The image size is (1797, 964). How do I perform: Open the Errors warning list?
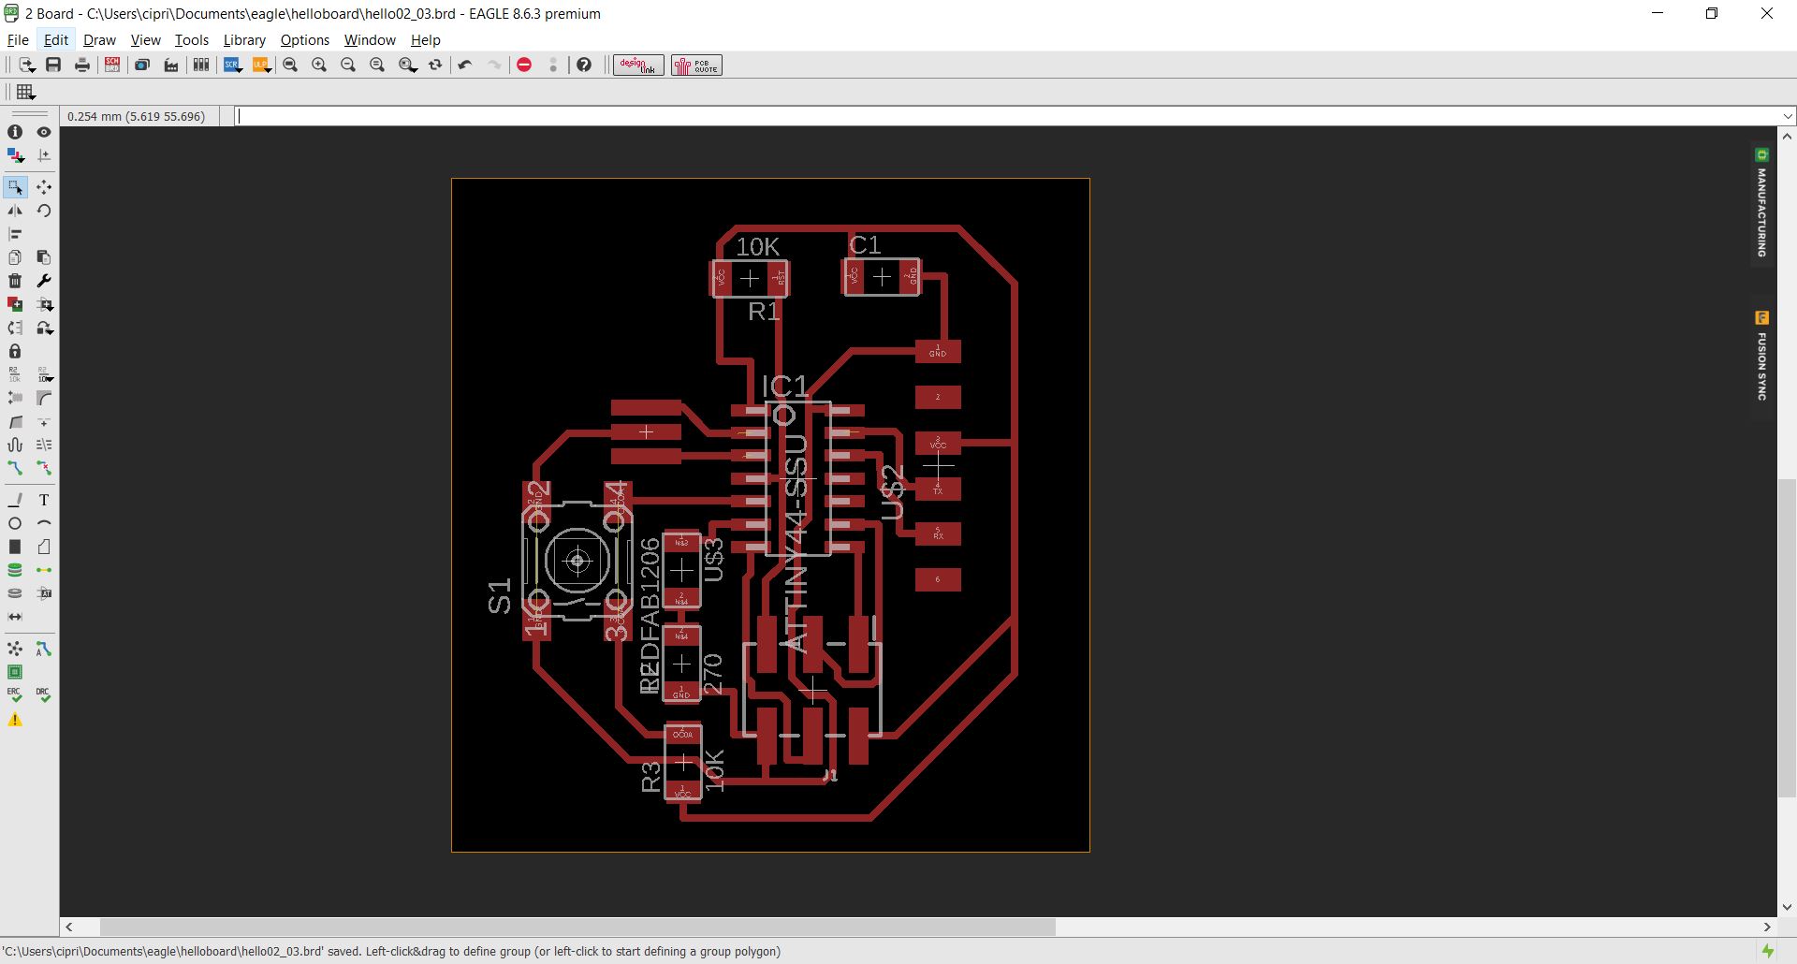tap(15, 720)
